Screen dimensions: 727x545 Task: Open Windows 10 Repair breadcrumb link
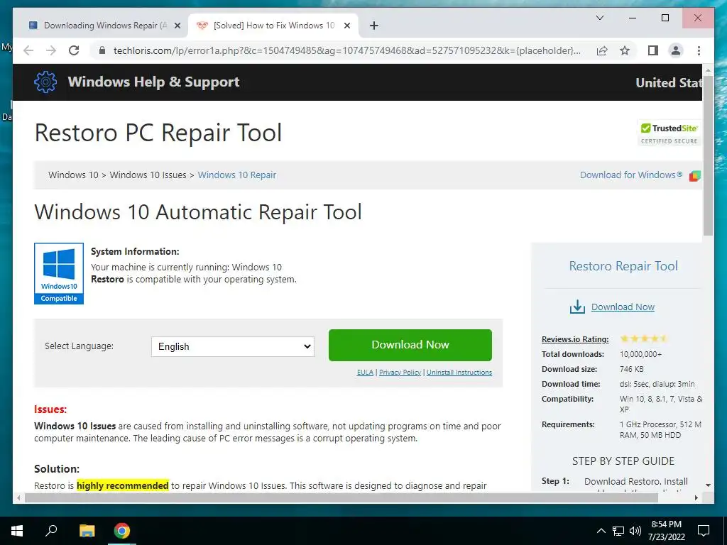pyautogui.click(x=237, y=175)
